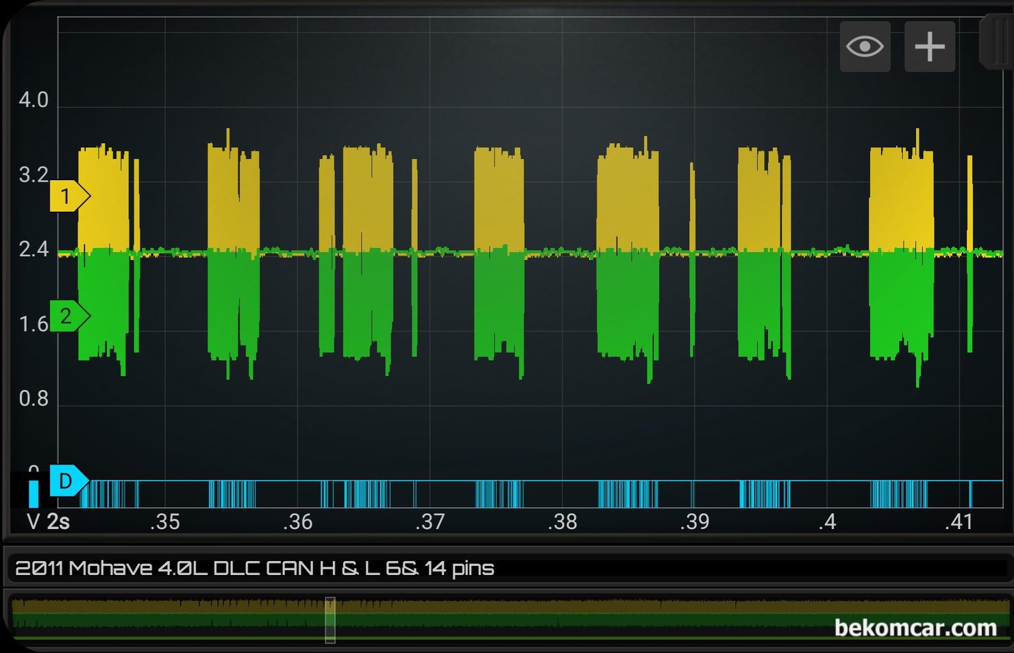Click the 2.4 voltage axis label
The height and width of the screenshot is (653, 1014).
[x=34, y=249]
